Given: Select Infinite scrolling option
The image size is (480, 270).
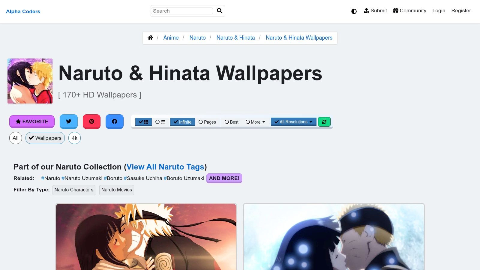Looking at the screenshot, I should (x=182, y=122).
